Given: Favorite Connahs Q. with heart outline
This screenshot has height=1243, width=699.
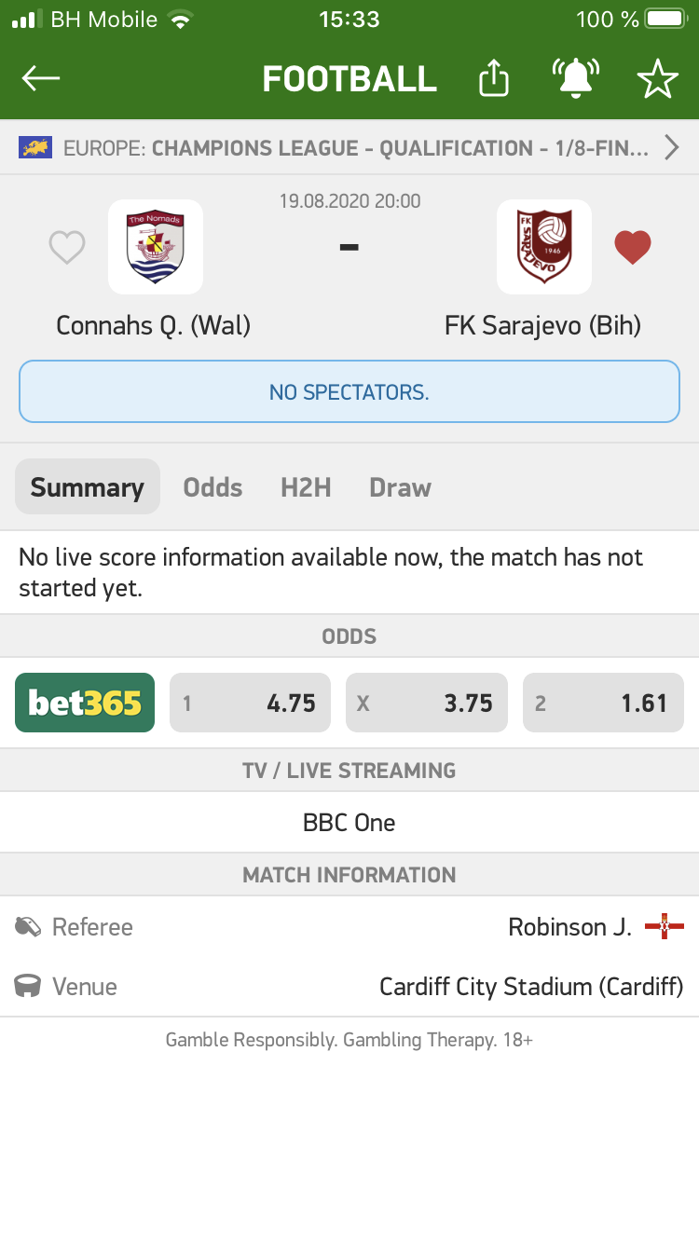Looking at the screenshot, I should [67, 248].
